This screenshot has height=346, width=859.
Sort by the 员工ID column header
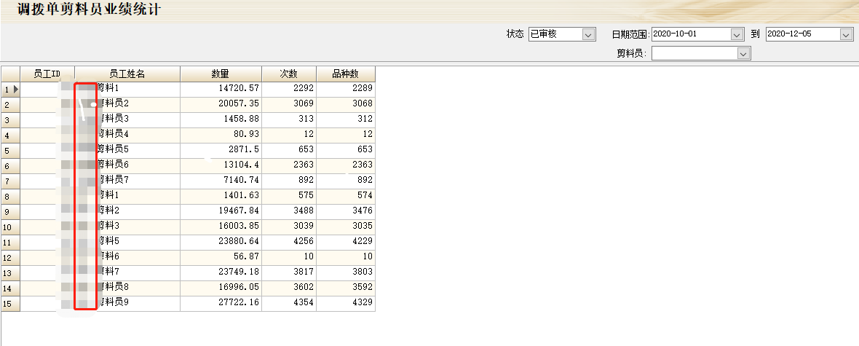(x=47, y=74)
